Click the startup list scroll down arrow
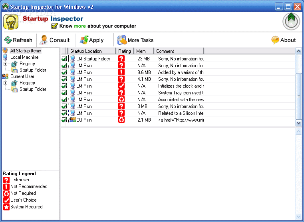The height and width of the screenshot is (222, 304). [x=298, y=123]
